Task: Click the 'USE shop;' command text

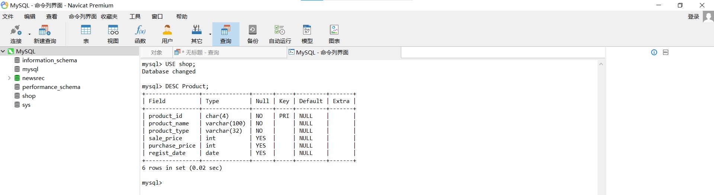Action: [180, 64]
